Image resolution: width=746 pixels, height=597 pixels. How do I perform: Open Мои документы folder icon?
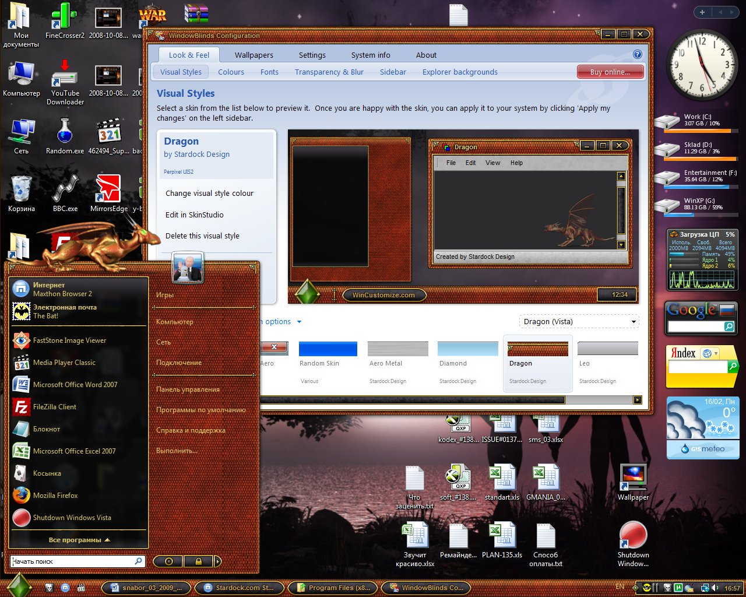click(x=21, y=25)
